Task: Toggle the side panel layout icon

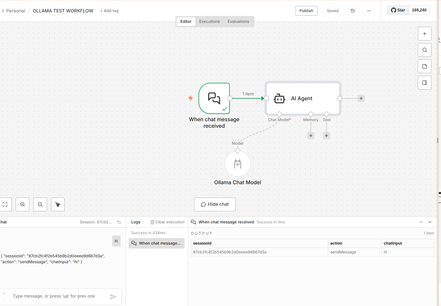Action: (x=424, y=83)
